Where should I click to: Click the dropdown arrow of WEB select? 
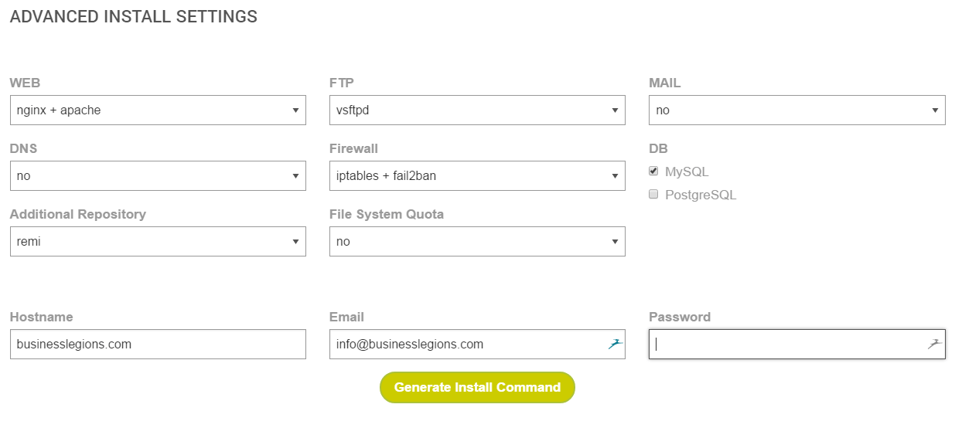[x=295, y=110]
